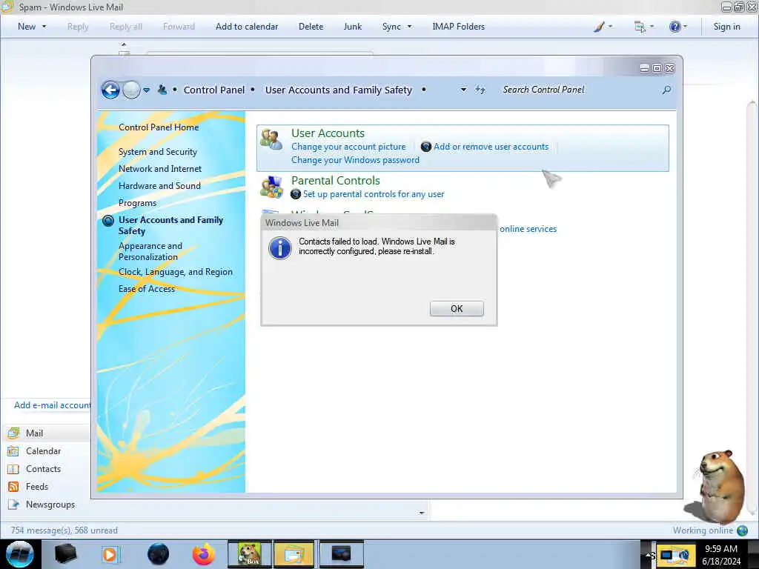Click in Search Control Panel field
759x569 pixels.
(578, 90)
